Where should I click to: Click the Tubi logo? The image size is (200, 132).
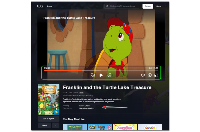(x=40, y=6)
